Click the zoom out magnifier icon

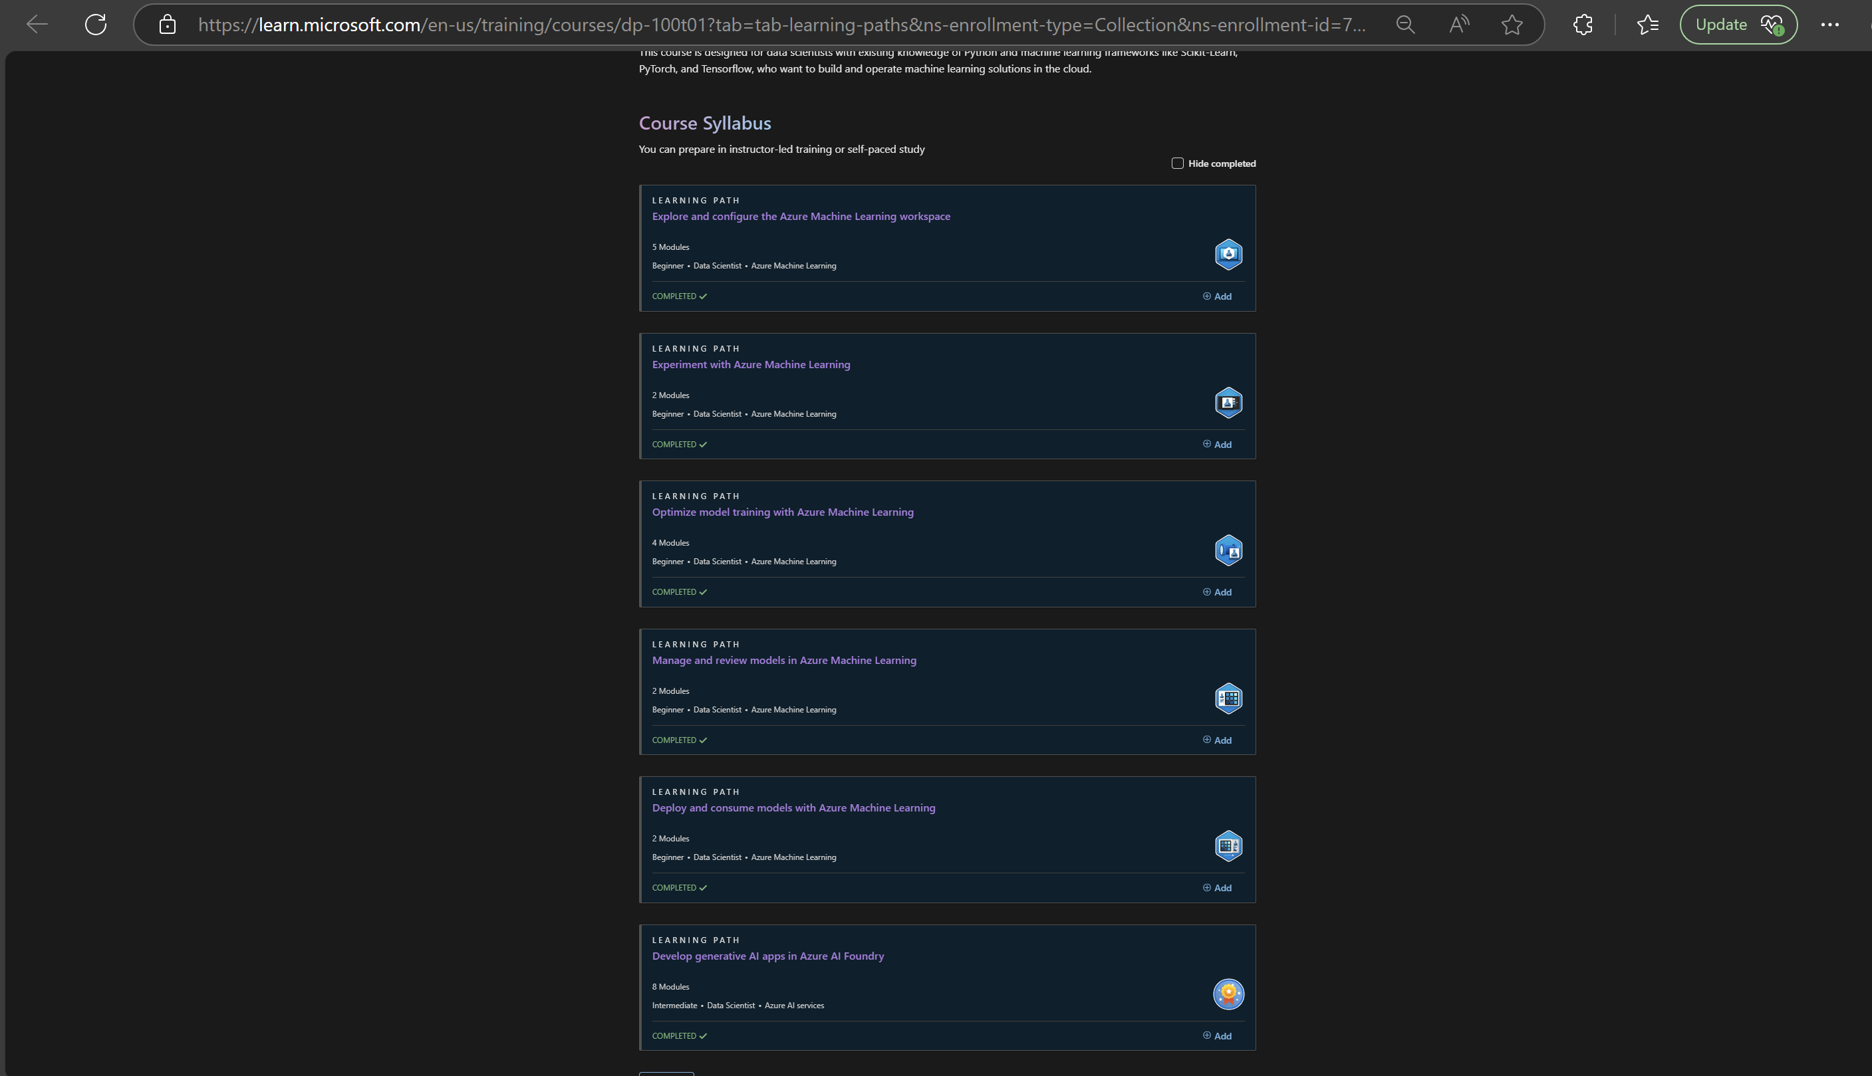click(x=1404, y=25)
